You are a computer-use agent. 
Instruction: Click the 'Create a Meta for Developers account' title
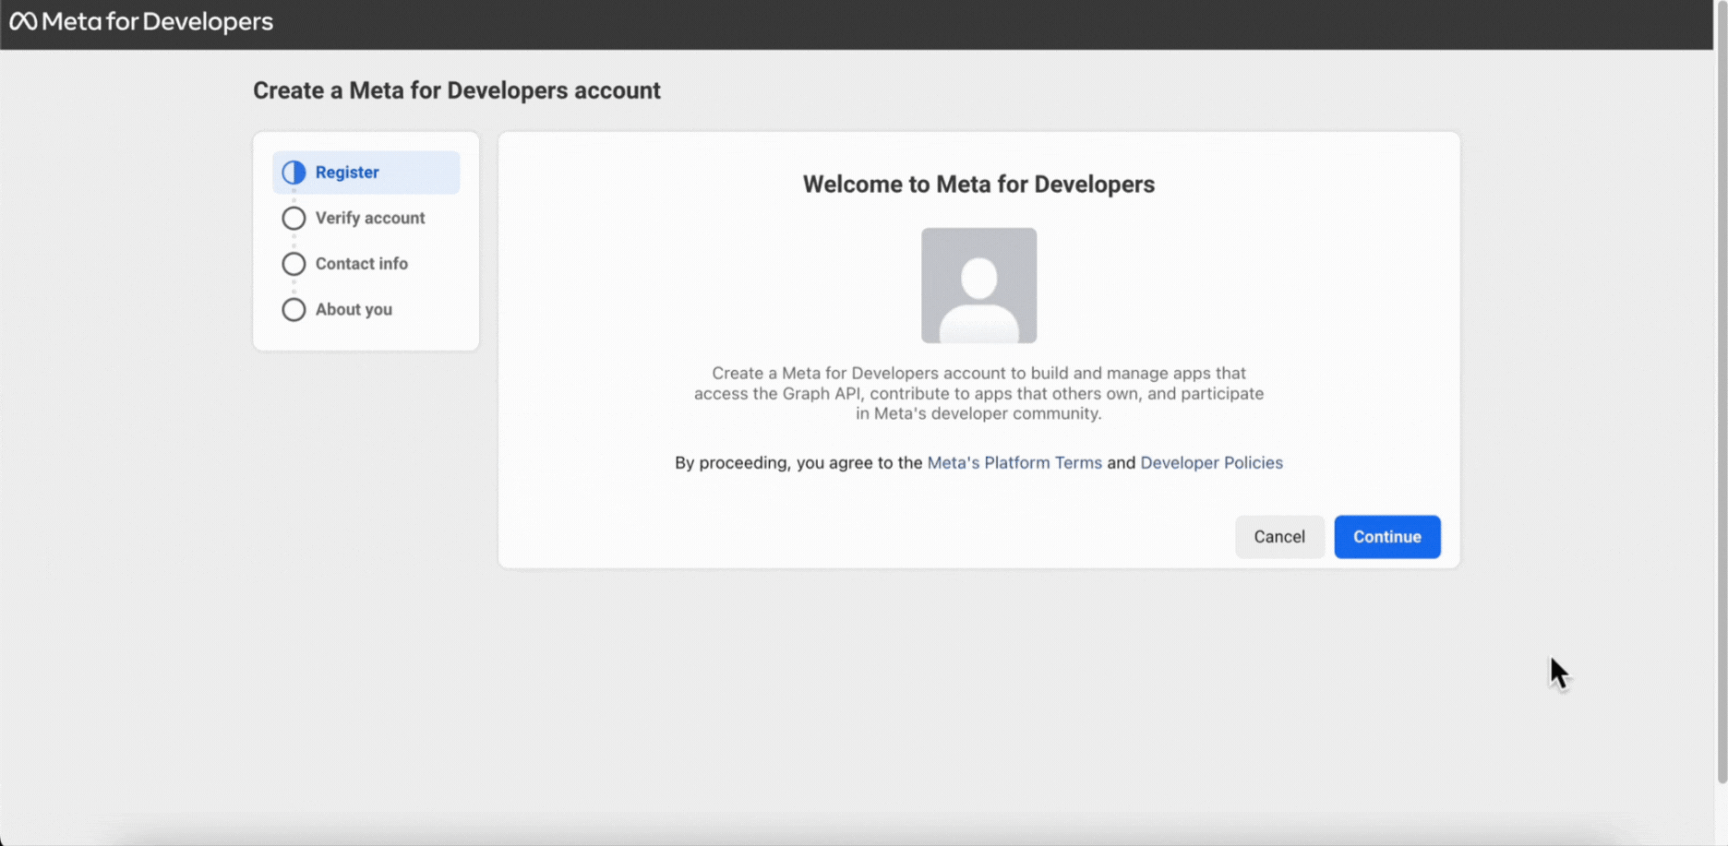click(457, 90)
